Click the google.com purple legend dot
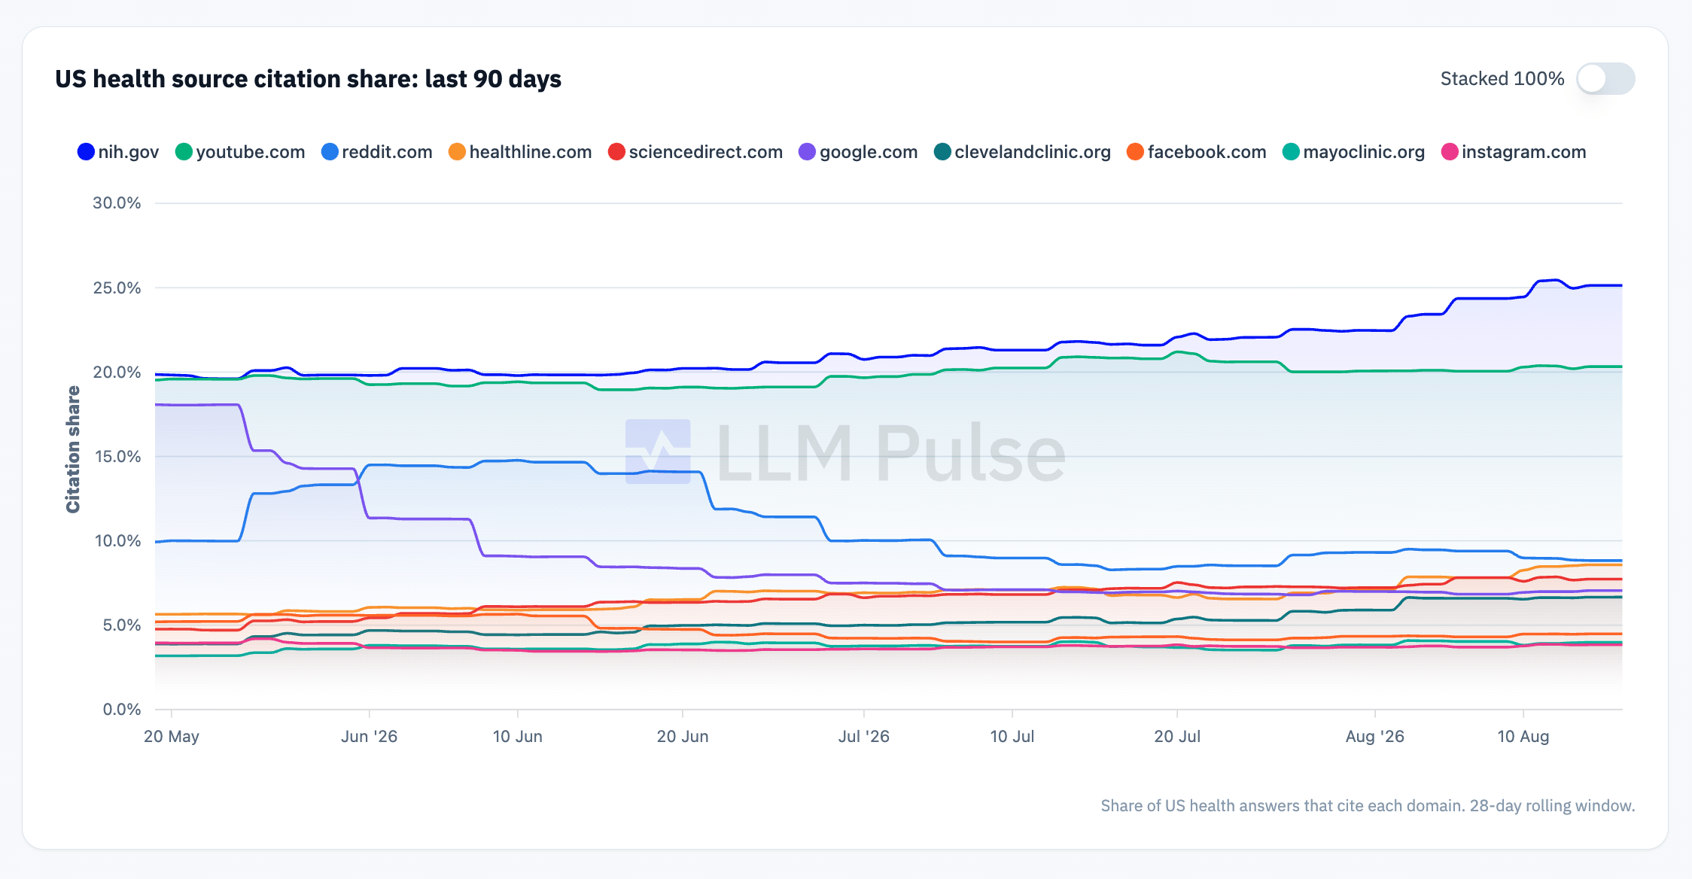The image size is (1692, 879). pyautogui.click(x=807, y=152)
